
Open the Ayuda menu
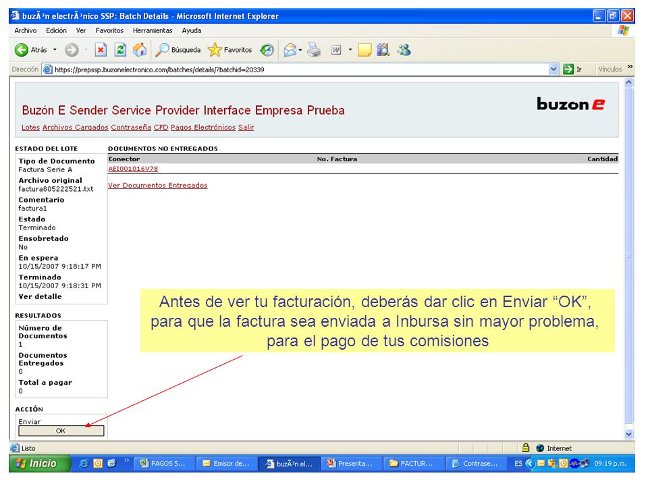[192, 30]
